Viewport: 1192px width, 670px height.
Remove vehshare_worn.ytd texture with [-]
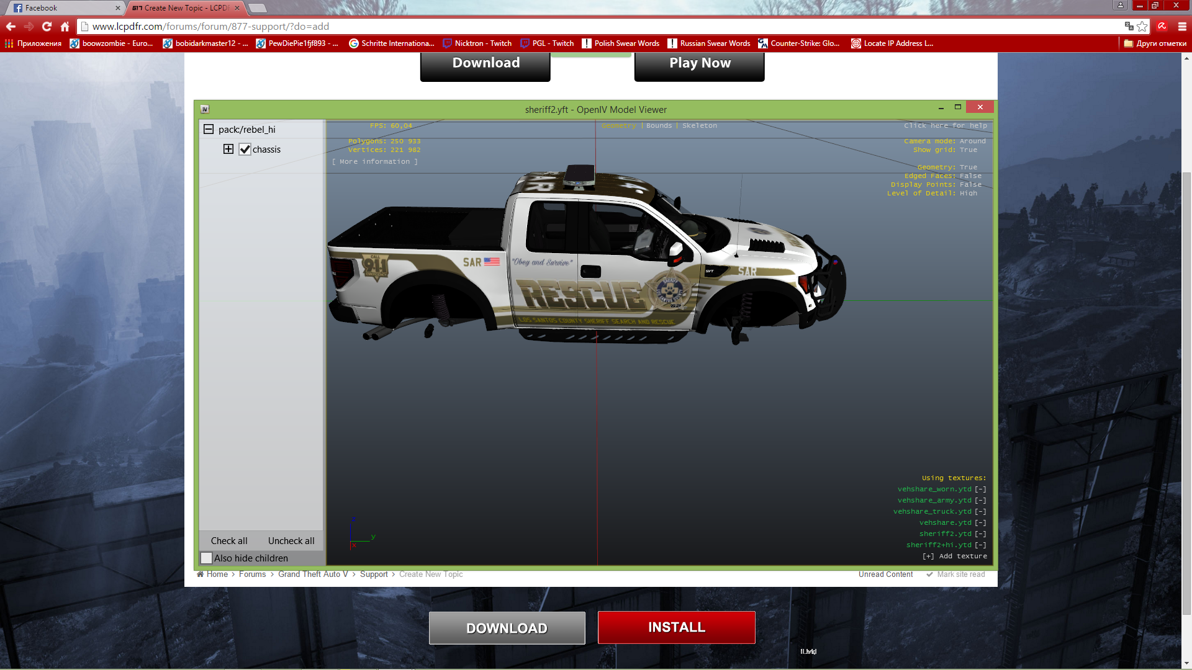(x=980, y=489)
